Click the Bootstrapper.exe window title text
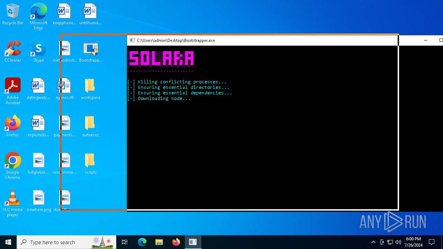Viewport: 443px width, 249px height. (176, 40)
